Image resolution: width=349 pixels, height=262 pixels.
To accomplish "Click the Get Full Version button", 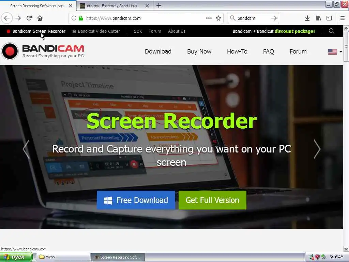I will point(212,200).
